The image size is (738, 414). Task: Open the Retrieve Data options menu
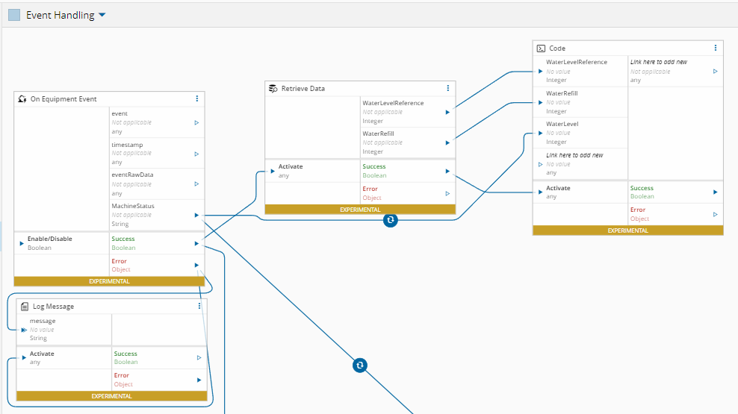coord(448,88)
